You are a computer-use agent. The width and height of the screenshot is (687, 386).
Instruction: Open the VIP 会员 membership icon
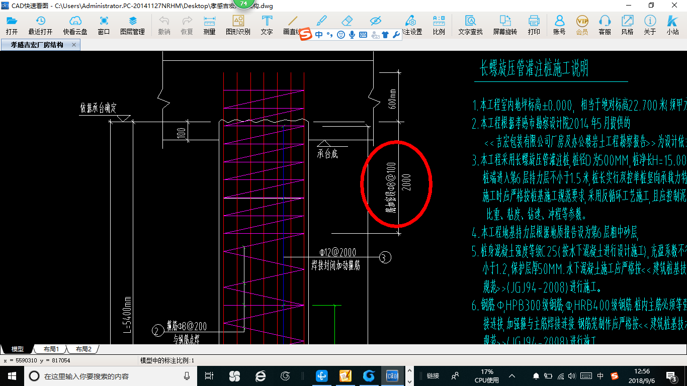point(582,25)
